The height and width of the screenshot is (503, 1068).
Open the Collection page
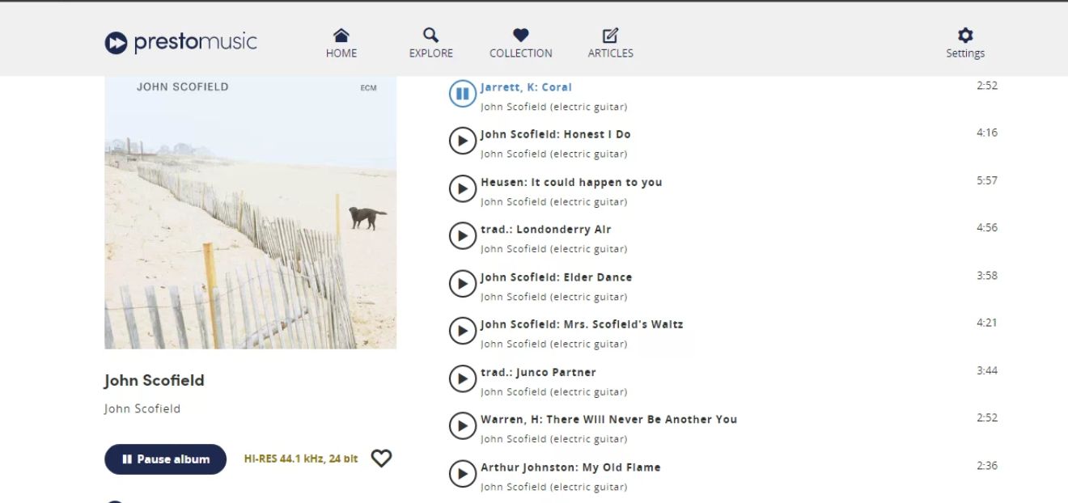[x=520, y=43]
